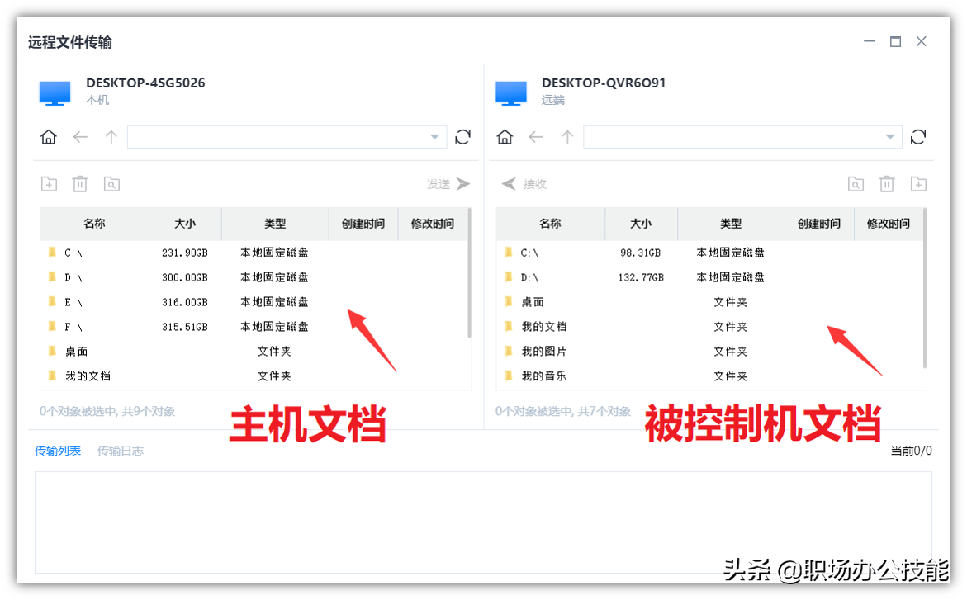The image size is (967, 600).
Task: Select local F:\ drive row
Action: 254,327
